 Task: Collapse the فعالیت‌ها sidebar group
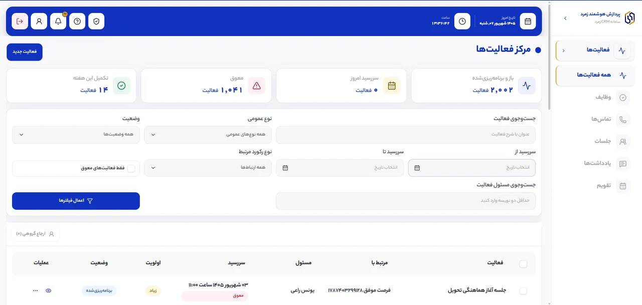pos(563,51)
